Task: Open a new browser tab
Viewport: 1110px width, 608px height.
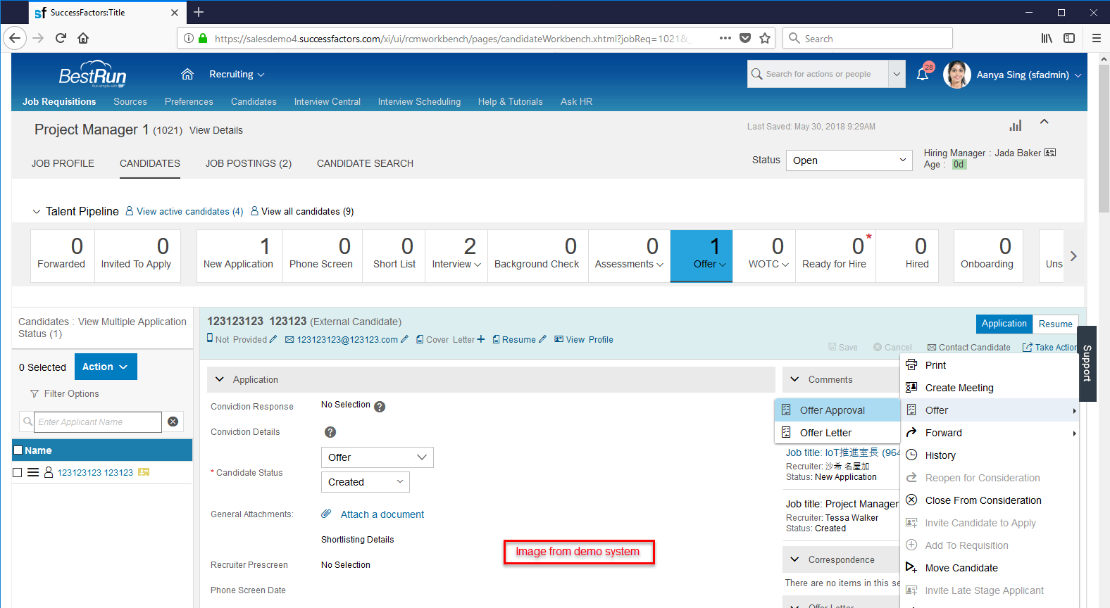Action: [x=199, y=12]
